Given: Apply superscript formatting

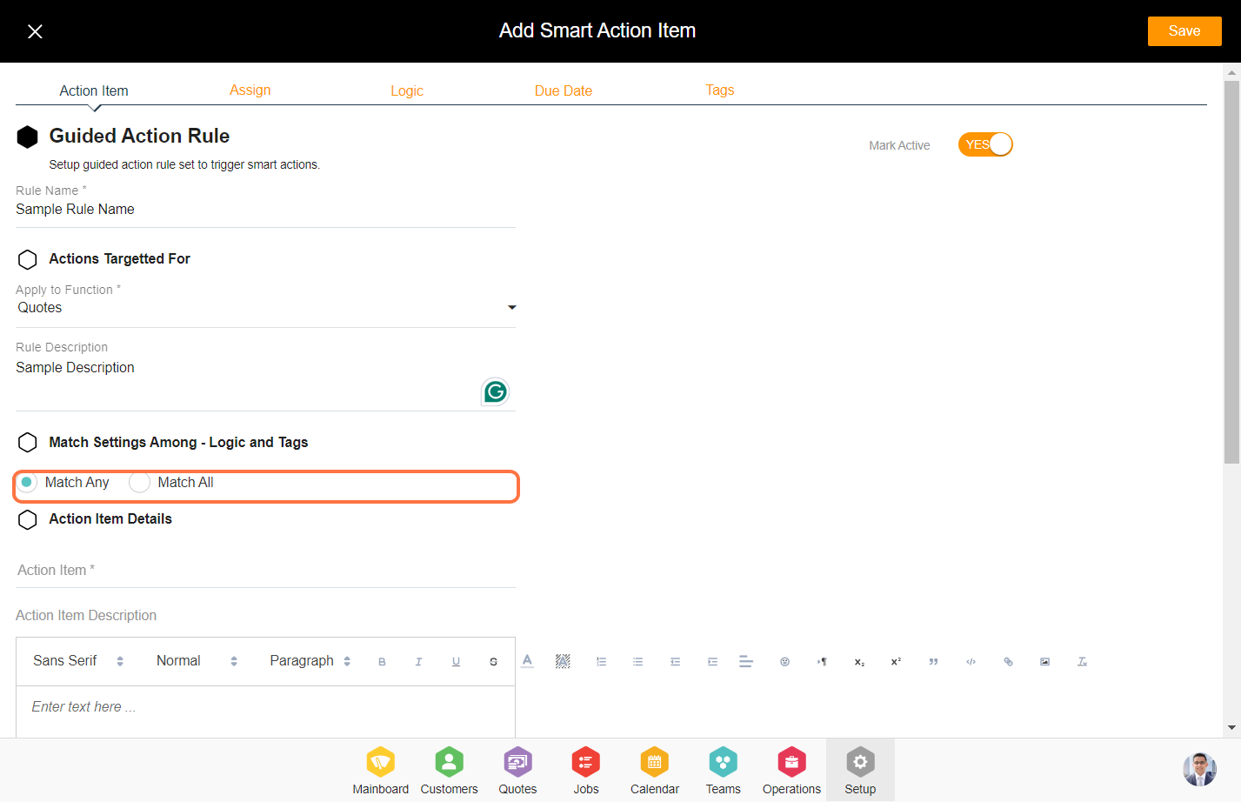Looking at the screenshot, I should 896,662.
